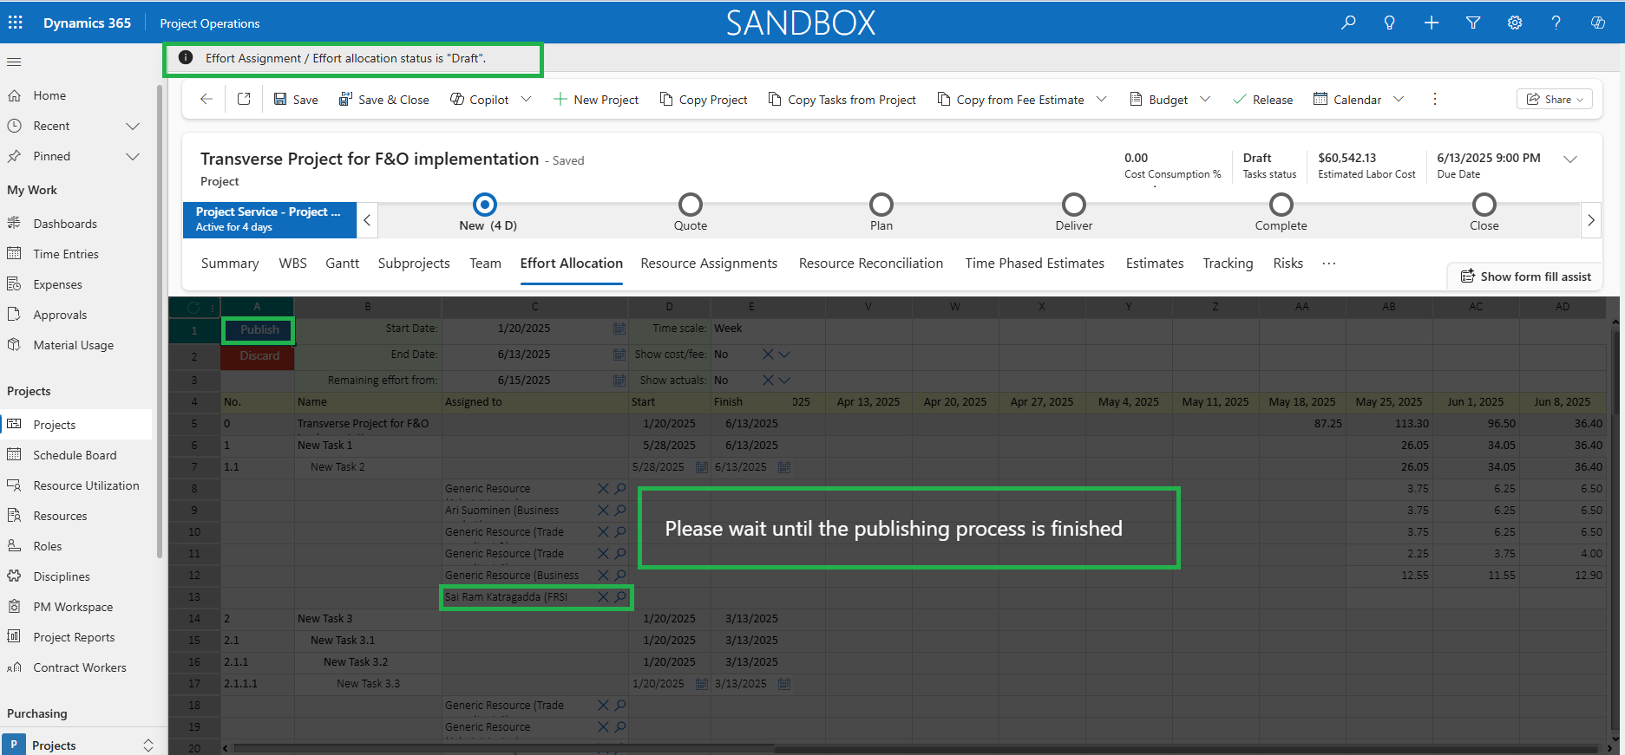Open Calendar command

(x=1347, y=100)
